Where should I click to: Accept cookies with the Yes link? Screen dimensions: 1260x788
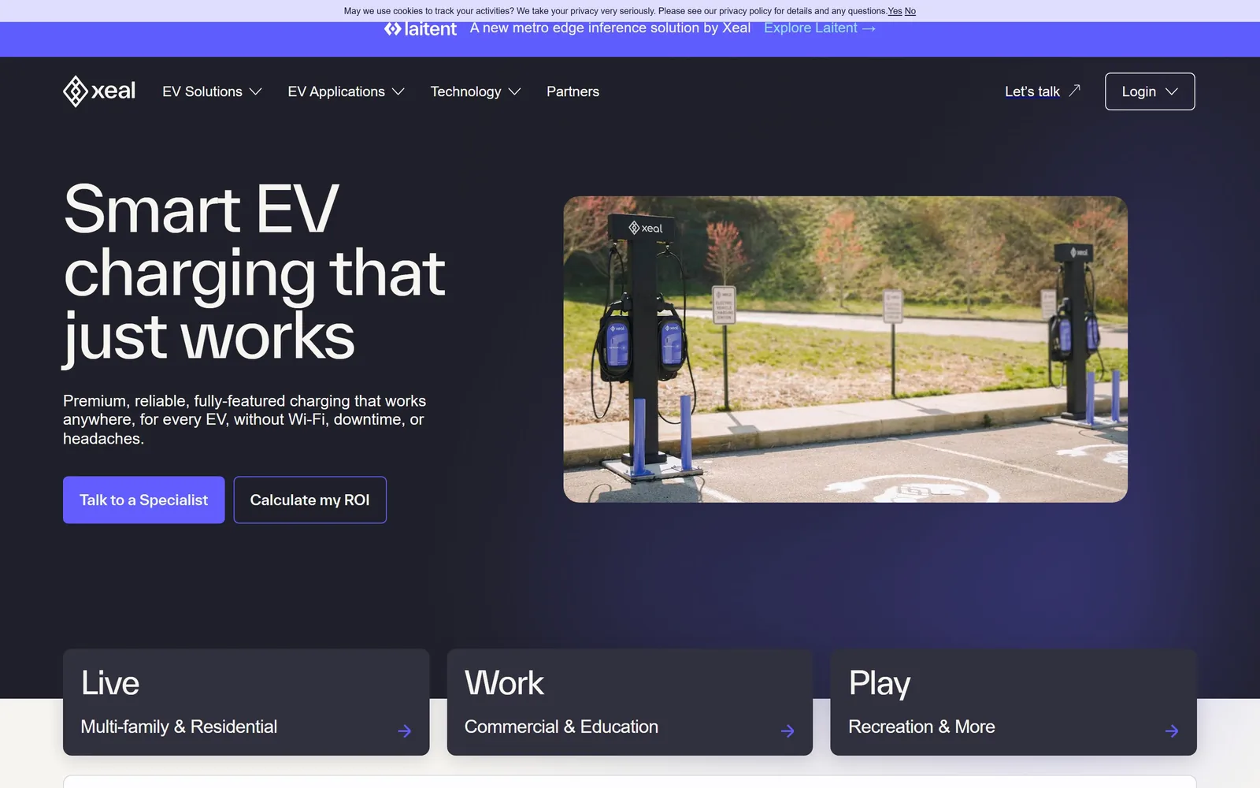(x=895, y=11)
